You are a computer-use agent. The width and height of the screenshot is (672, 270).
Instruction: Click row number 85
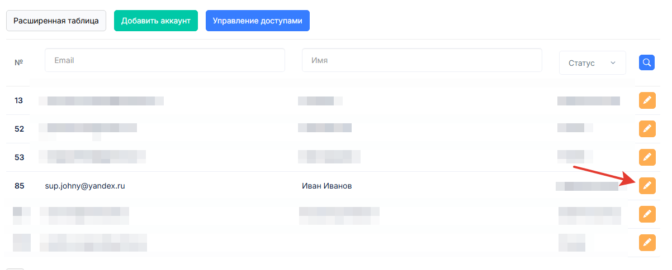19,186
